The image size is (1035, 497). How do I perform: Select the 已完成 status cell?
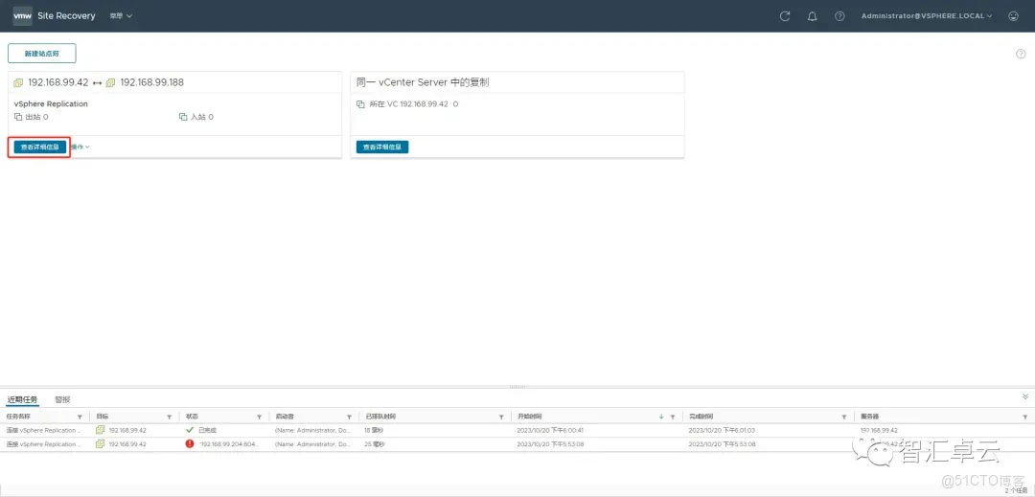(x=207, y=430)
